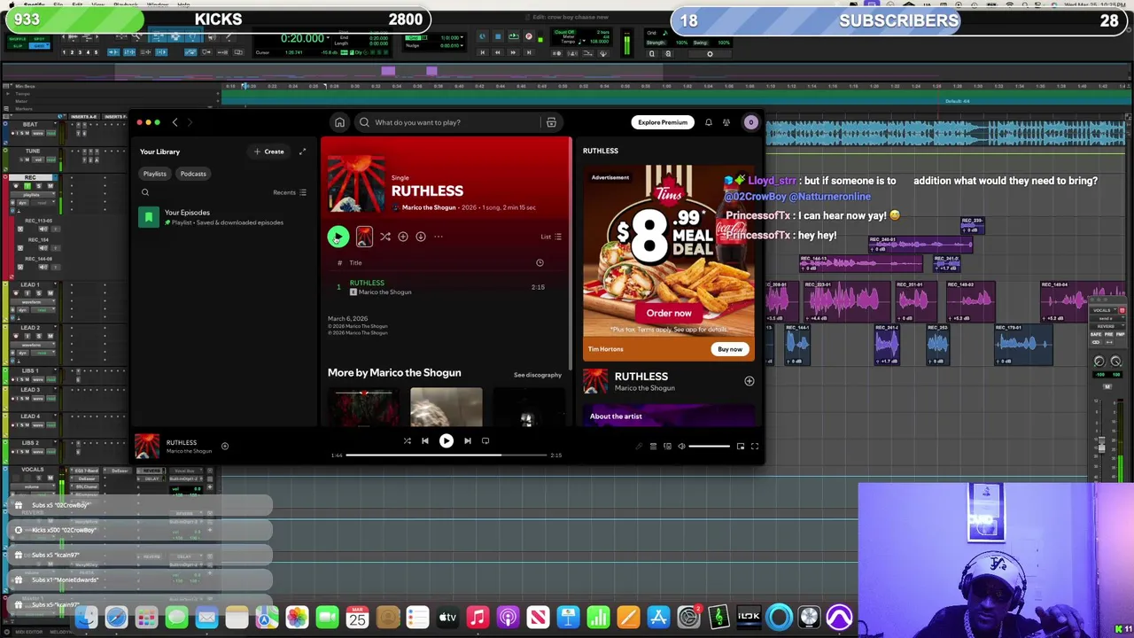Download the RUTHLESS single
The image size is (1134, 638).
coord(421,237)
